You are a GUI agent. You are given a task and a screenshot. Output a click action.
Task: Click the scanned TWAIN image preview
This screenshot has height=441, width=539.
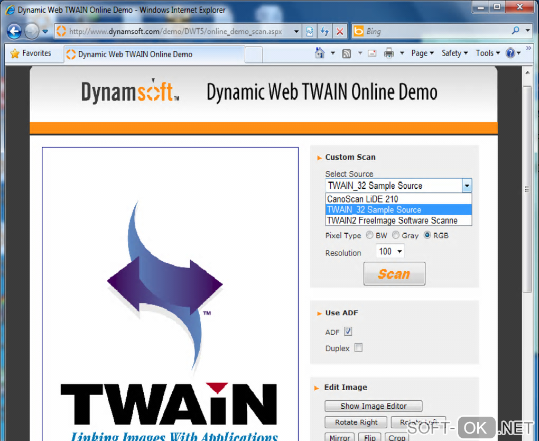[170, 294]
